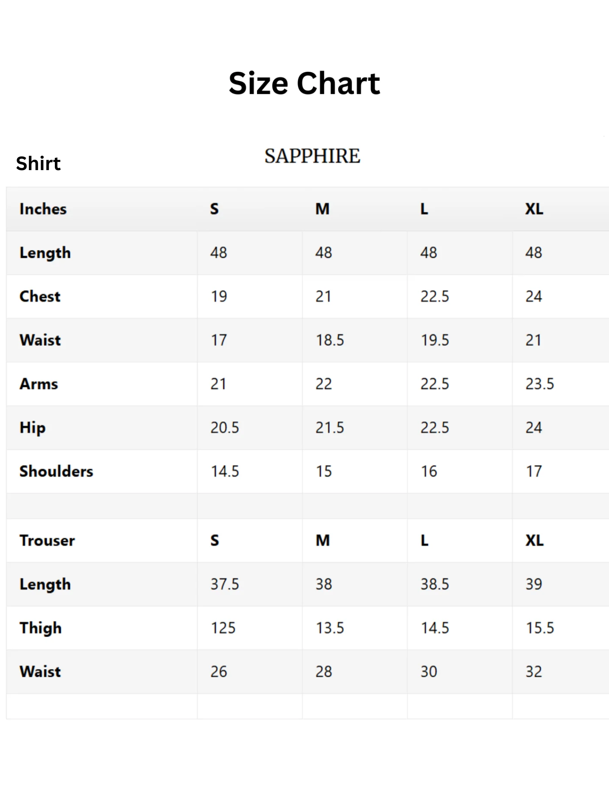The image size is (609, 812).
Task: Click trouser Length value 37.5
Action: click(x=225, y=584)
